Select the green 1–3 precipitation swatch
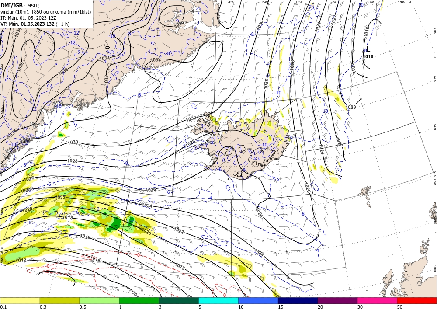This screenshot has height=310, width=437. [139, 301]
